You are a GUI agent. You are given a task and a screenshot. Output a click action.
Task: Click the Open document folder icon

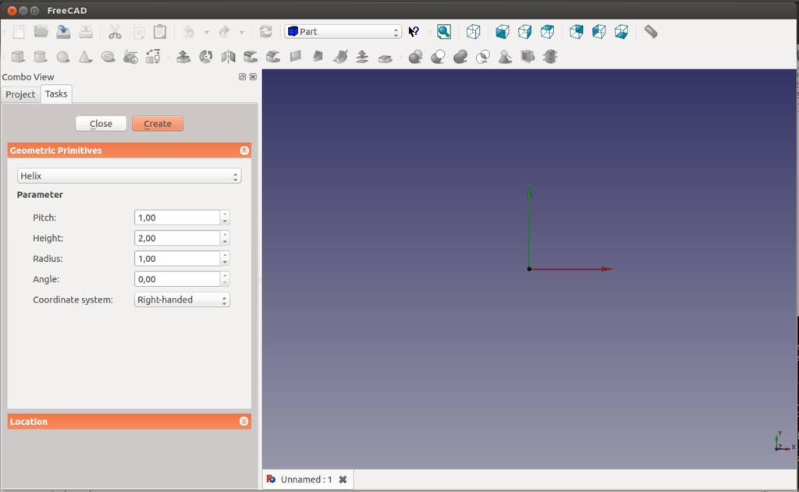point(41,32)
